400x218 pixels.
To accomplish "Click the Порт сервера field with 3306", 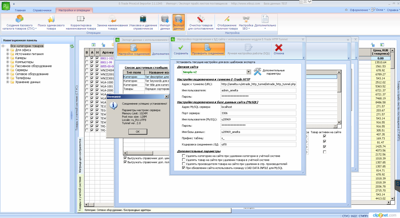I will (258, 113).
